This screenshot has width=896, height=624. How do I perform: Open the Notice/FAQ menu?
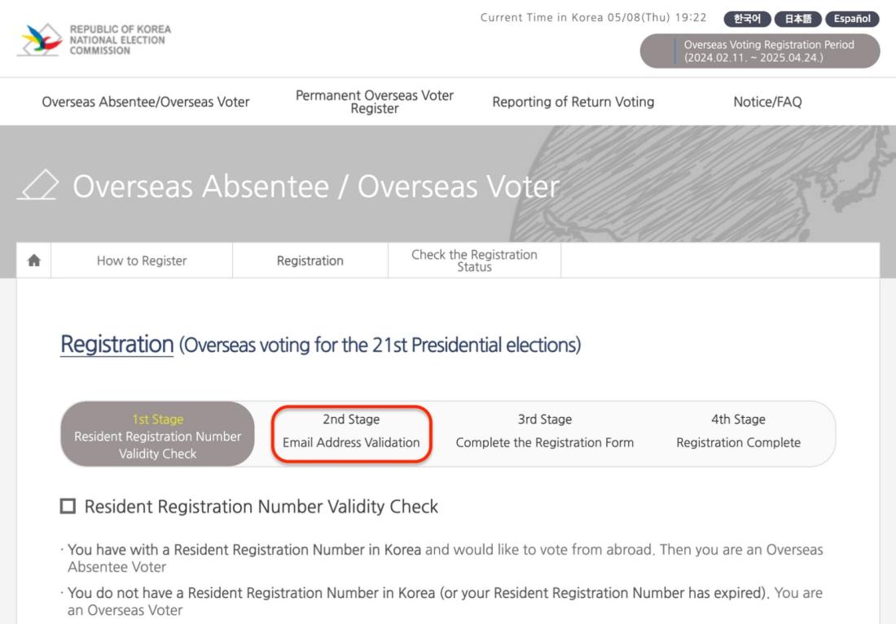click(x=767, y=102)
